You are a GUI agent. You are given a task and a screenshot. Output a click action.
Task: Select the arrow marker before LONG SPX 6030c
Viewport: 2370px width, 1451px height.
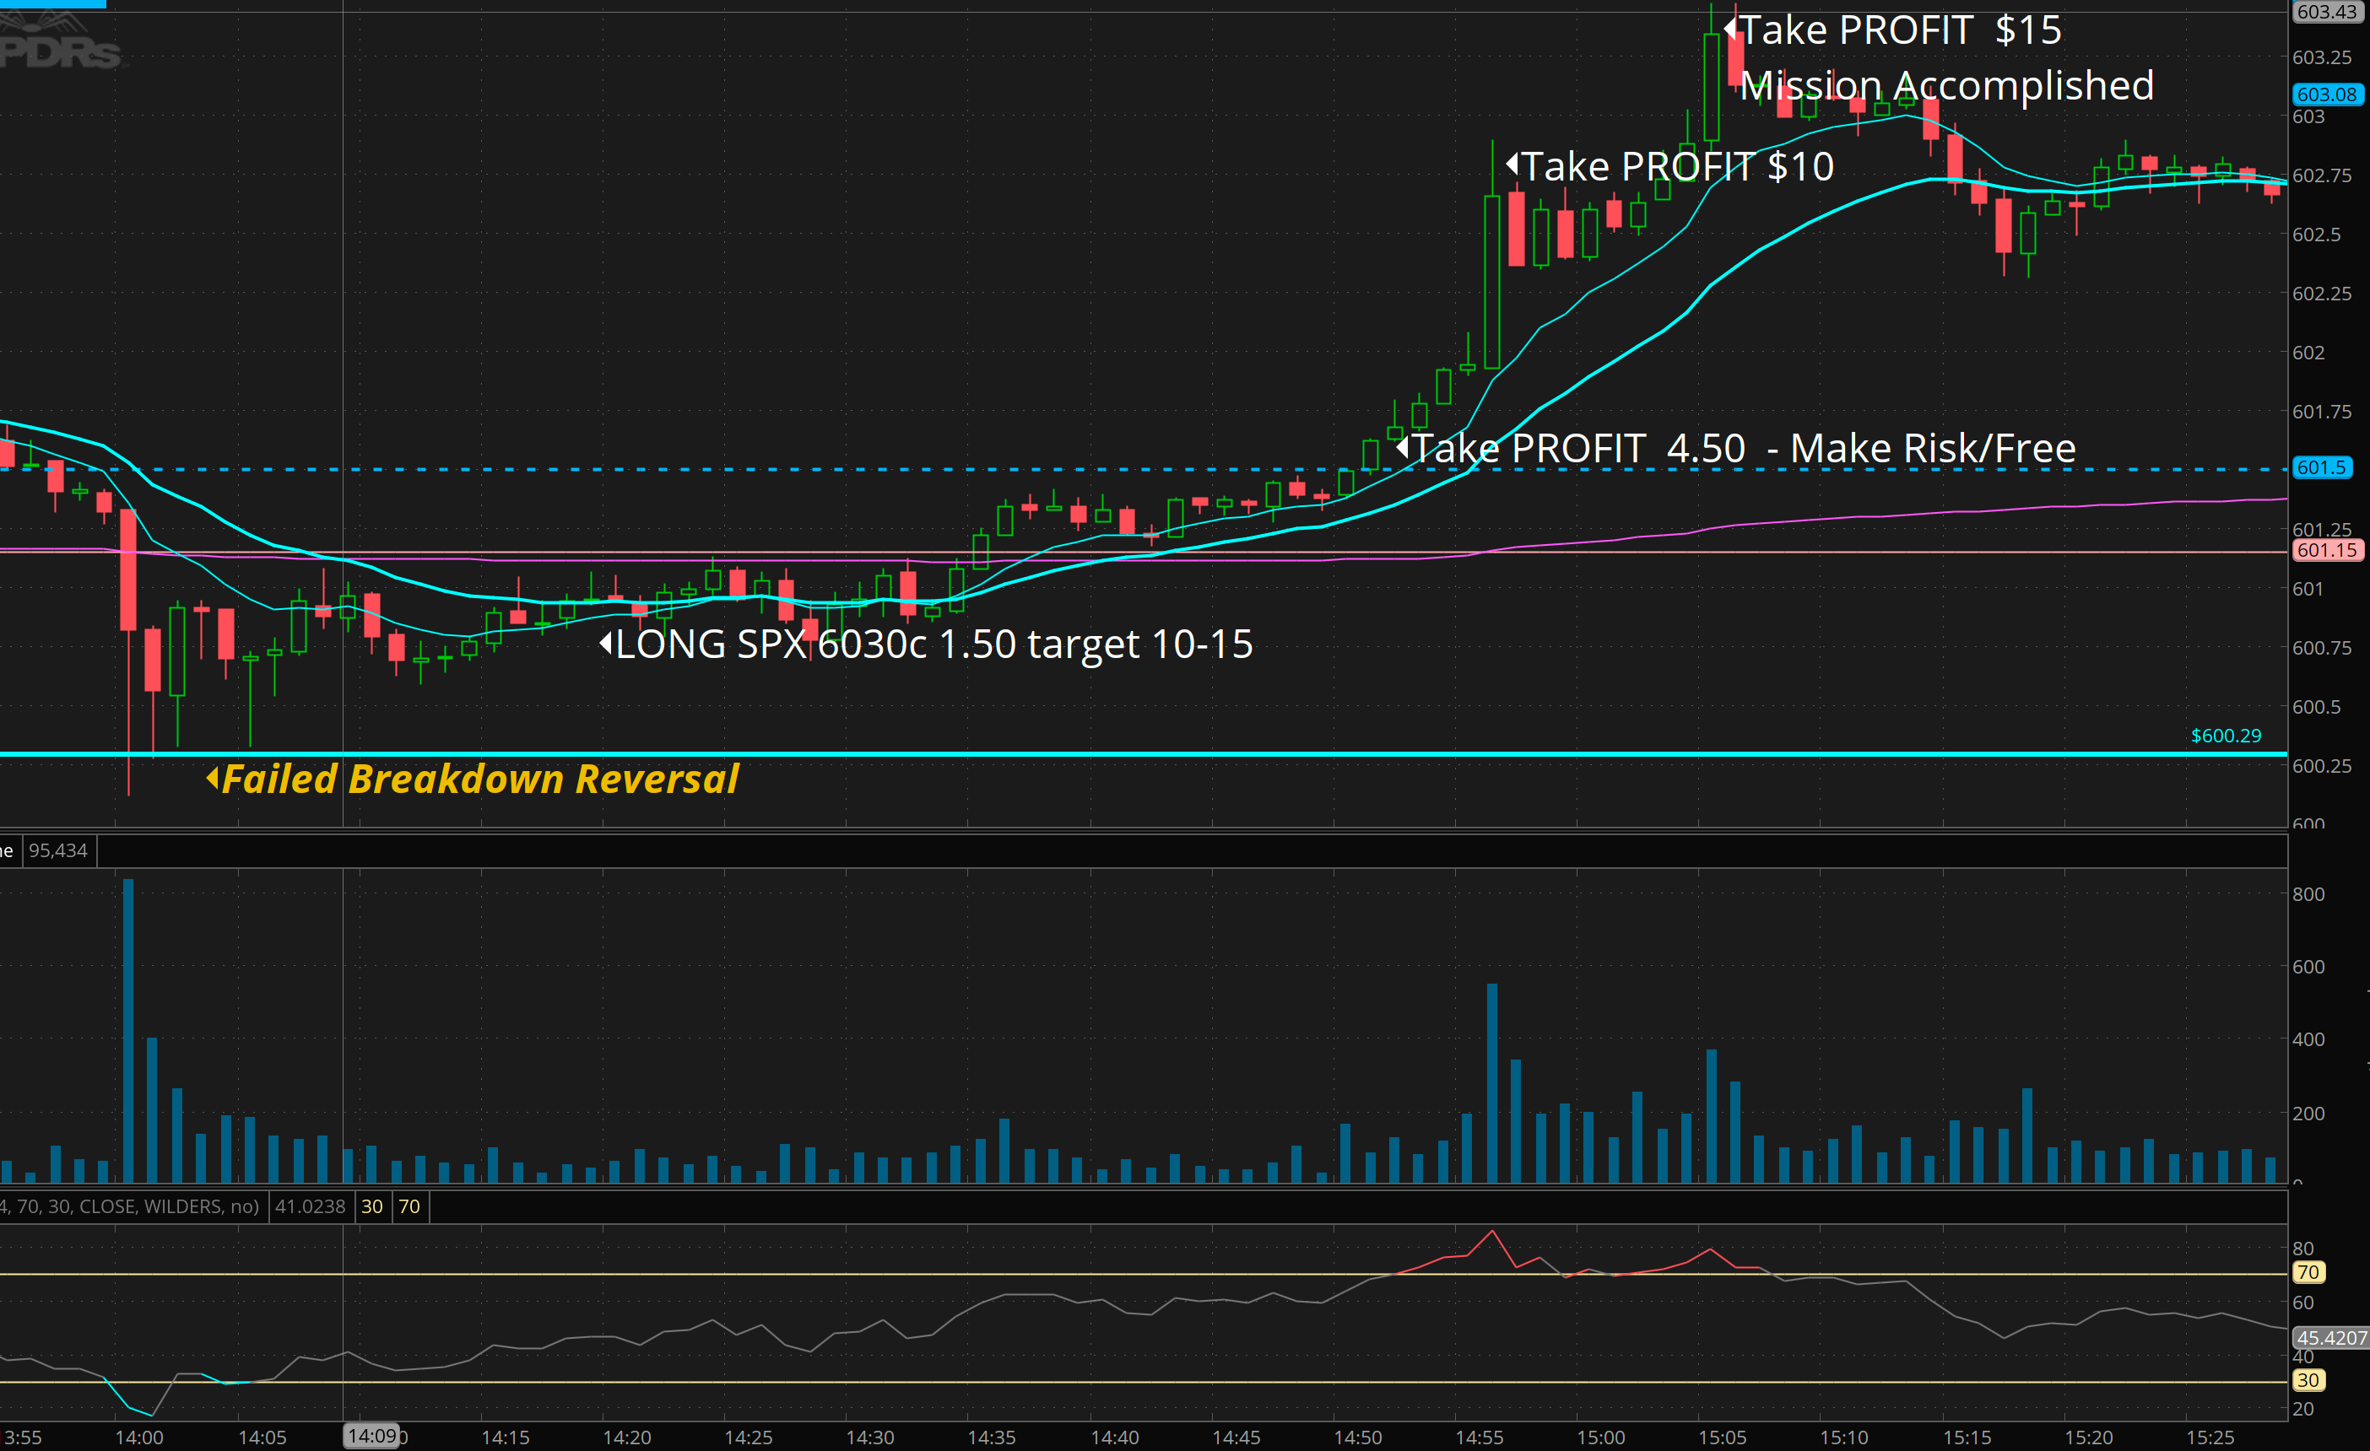pos(606,642)
